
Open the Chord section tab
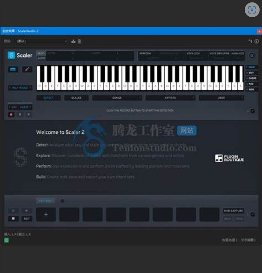[252, 78]
